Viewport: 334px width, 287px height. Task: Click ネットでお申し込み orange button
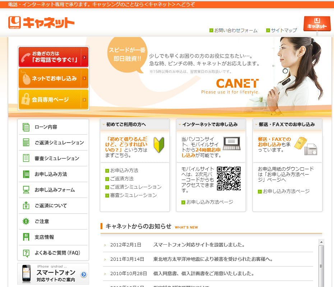click(x=54, y=78)
